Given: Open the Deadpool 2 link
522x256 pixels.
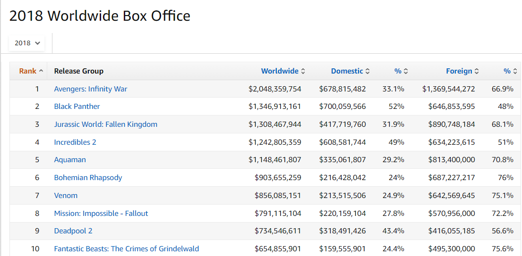Looking at the screenshot, I should [73, 231].
